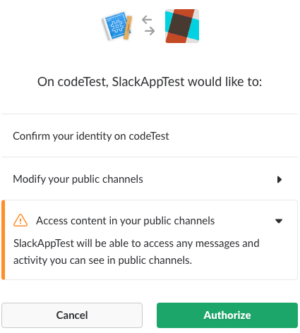The height and width of the screenshot is (333, 300).
Task: Click the Cancel button
Action: tap(72, 315)
